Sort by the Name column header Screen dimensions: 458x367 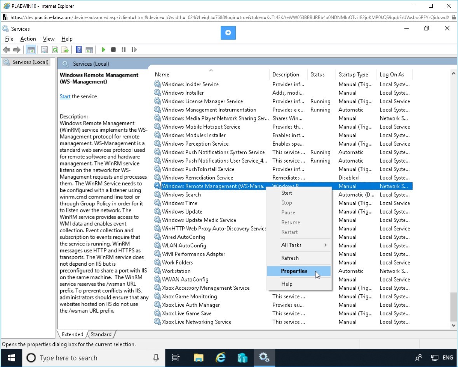click(x=211, y=75)
